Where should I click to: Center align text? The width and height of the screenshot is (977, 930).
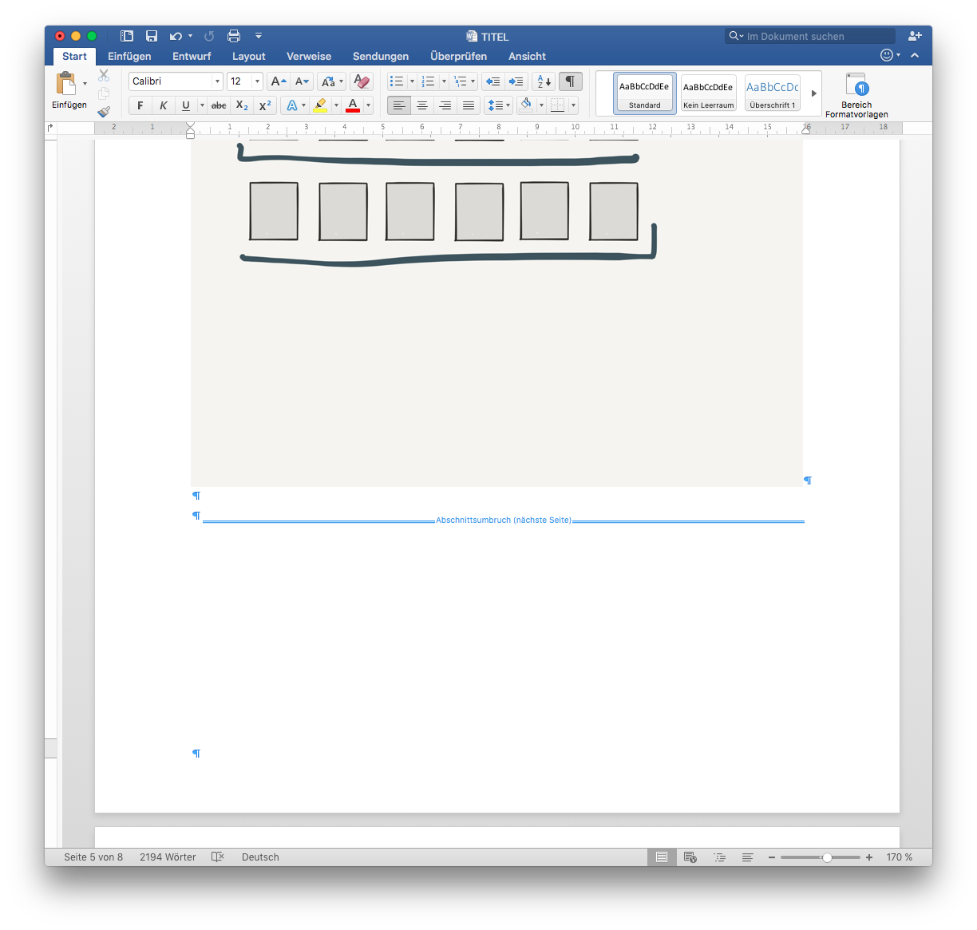422,105
